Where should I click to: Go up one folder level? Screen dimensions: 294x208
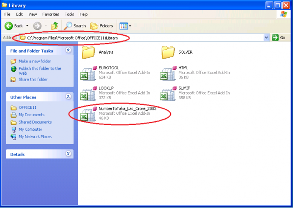[55, 26]
